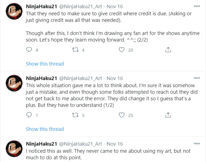The height and width of the screenshot is (162, 206).
Task: Open more options on the third tweet
Action: pos(197,143)
